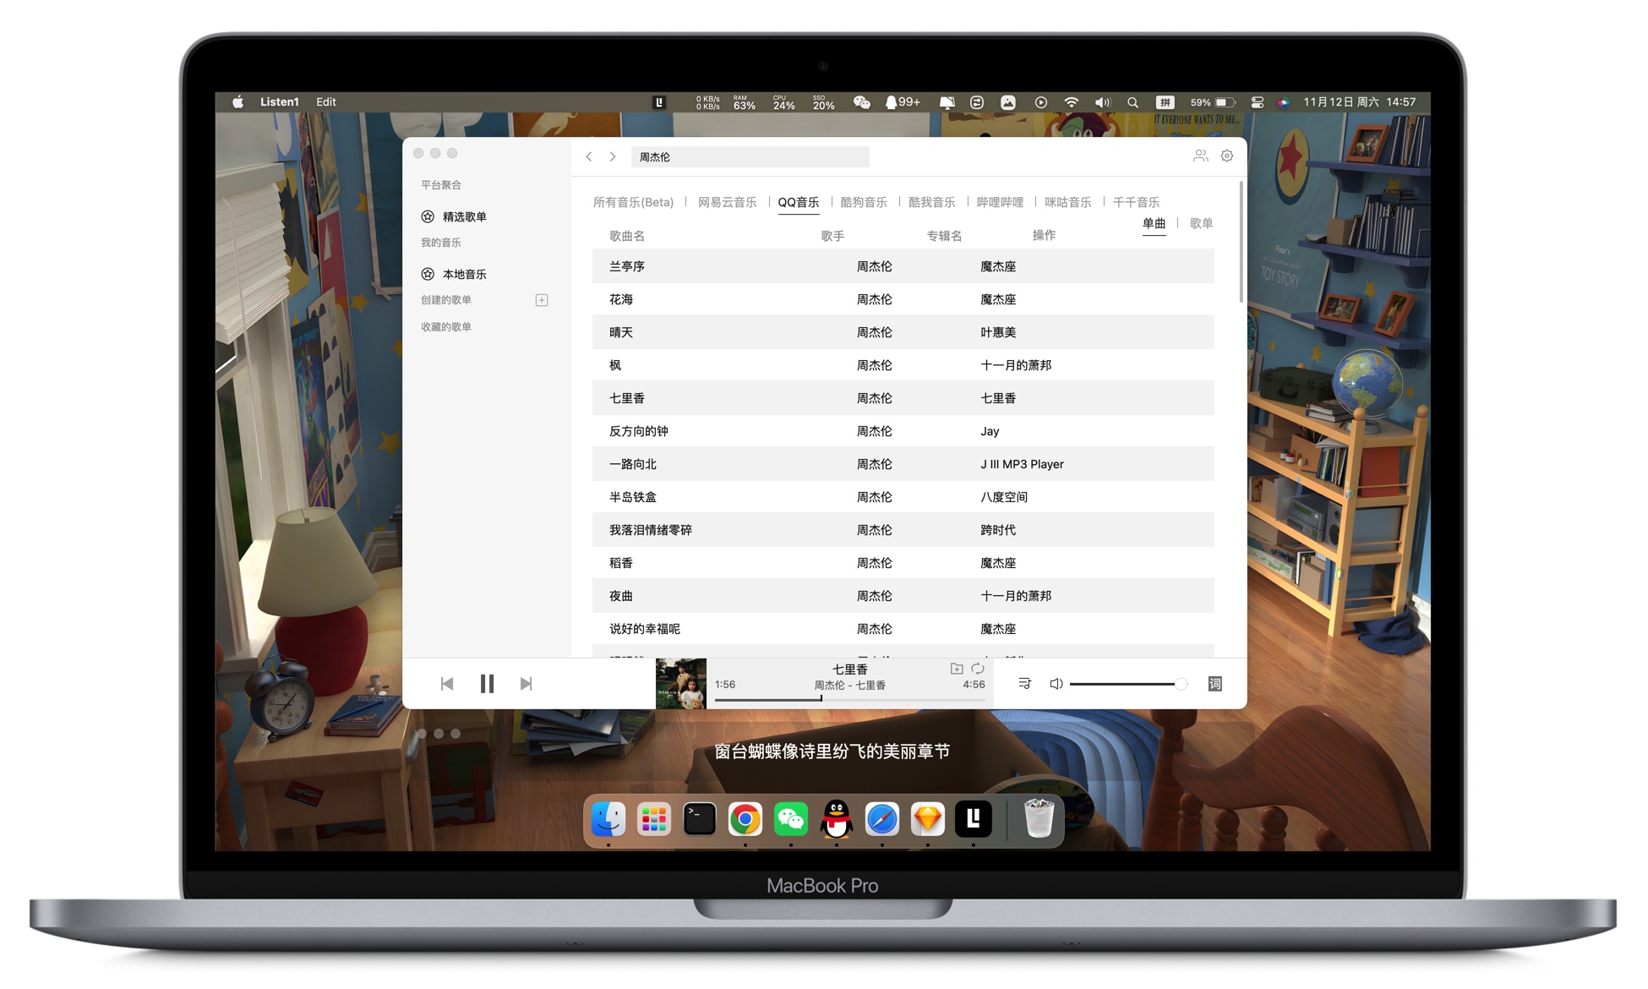1648x989 pixels.
Task: Play the song 一路向北
Action: (x=632, y=464)
